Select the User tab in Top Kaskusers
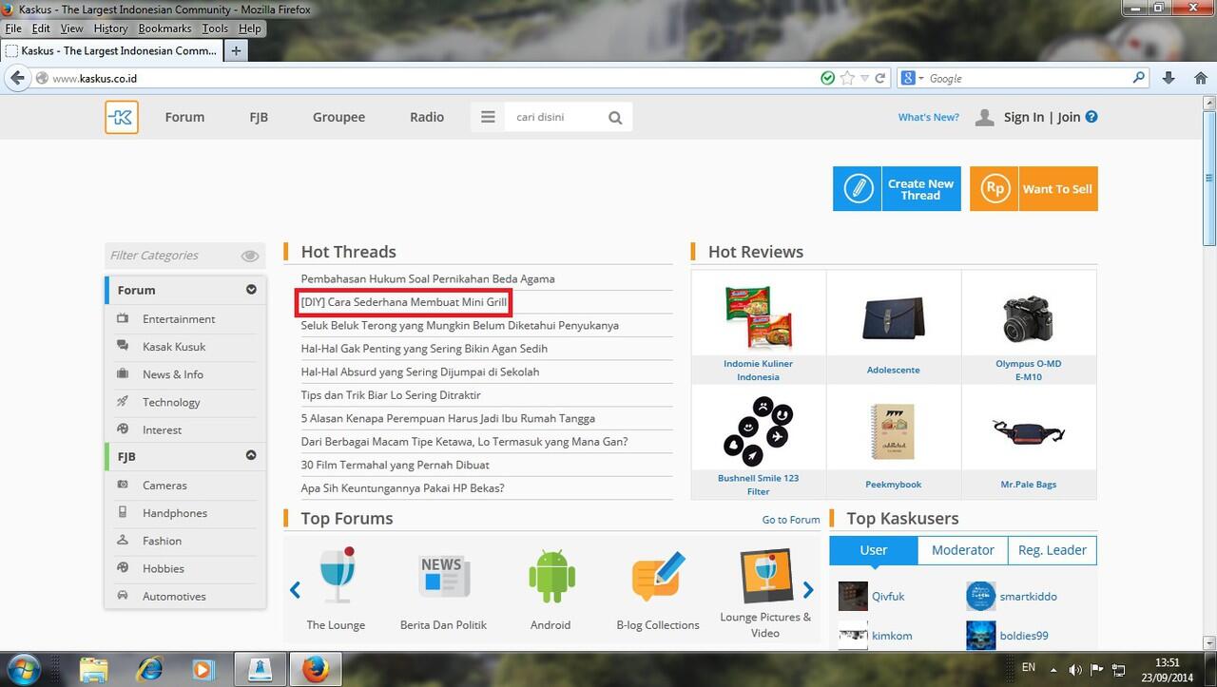The width and height of the screenshot is (1217, 687). click(x=874, y=550)
